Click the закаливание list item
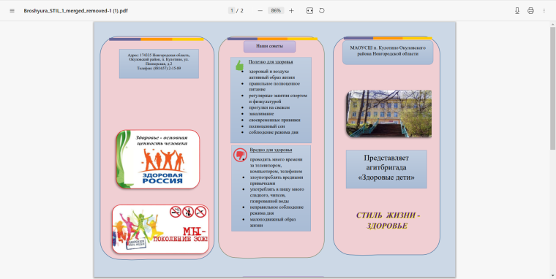The height and width of the screenshot is (279, 556). coord(261,114)
